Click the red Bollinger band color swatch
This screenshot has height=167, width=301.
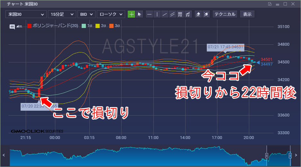click(x=29, y=26)
